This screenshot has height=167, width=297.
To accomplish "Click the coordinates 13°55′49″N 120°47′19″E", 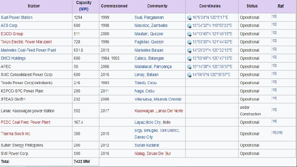I will point(212,58).
